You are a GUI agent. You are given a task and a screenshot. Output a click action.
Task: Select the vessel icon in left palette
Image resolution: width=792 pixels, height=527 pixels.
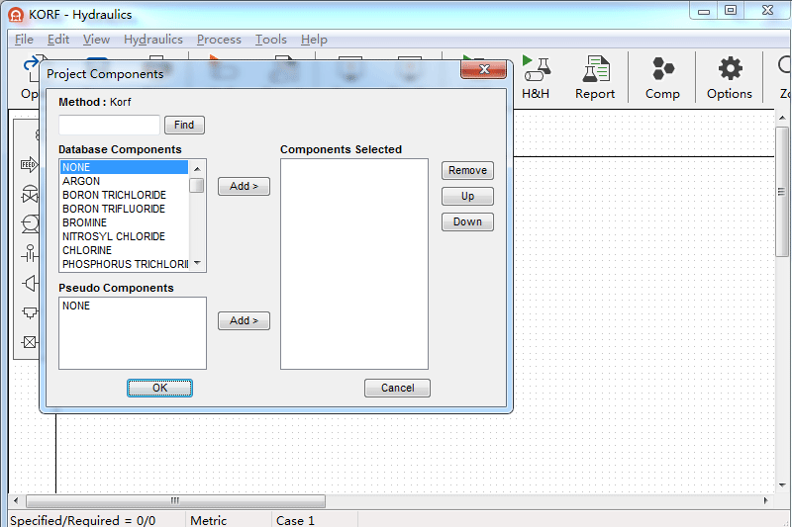(x=31, y=312)
